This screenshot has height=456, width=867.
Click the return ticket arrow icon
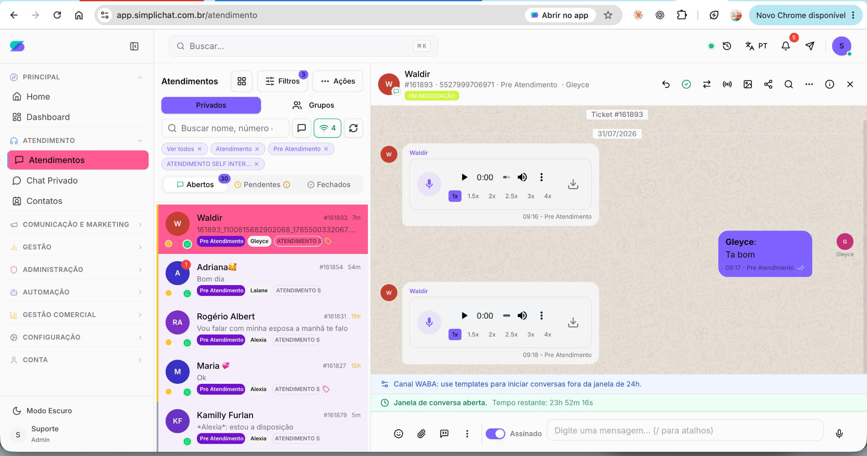point(666,84)
